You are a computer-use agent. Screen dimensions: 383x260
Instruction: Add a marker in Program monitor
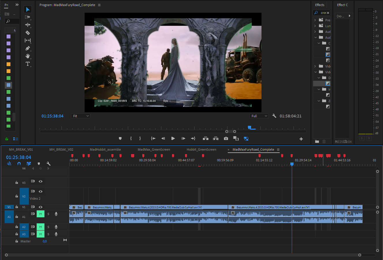[x=120, y=139]
